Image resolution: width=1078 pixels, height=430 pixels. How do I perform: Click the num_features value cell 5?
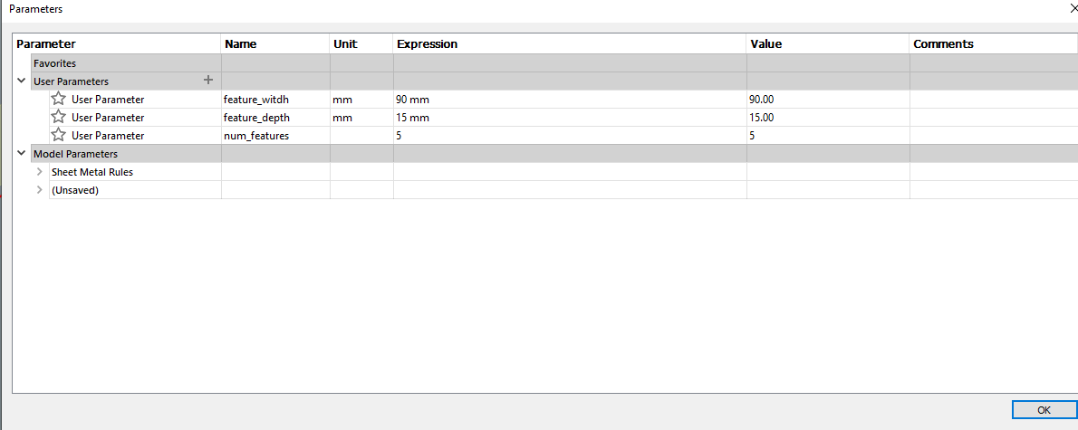(829, 135)
